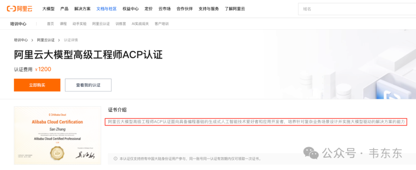
Task: Click the notice text about 中国大陆身份证用户
Action: (191, 159)
